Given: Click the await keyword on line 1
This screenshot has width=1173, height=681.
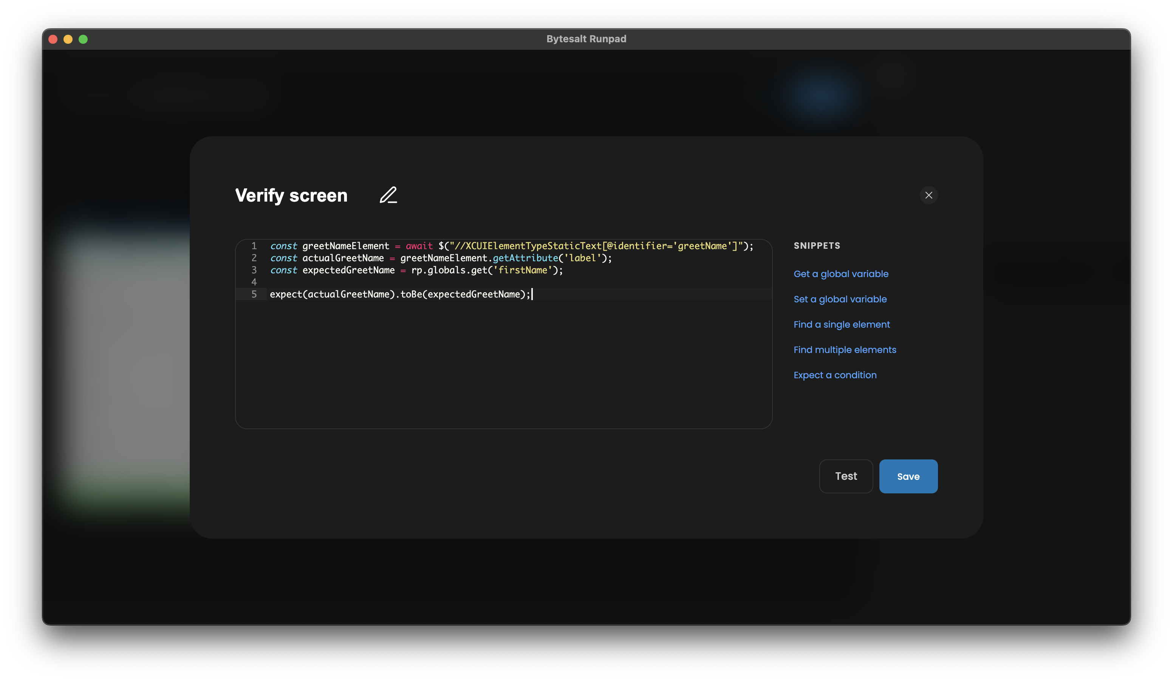Looking at the screenshot, I should [419, 246].
